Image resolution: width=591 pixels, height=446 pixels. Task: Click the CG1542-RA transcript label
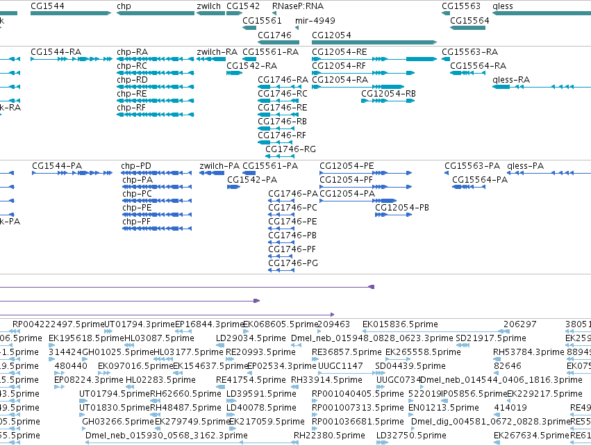(252, 65)
